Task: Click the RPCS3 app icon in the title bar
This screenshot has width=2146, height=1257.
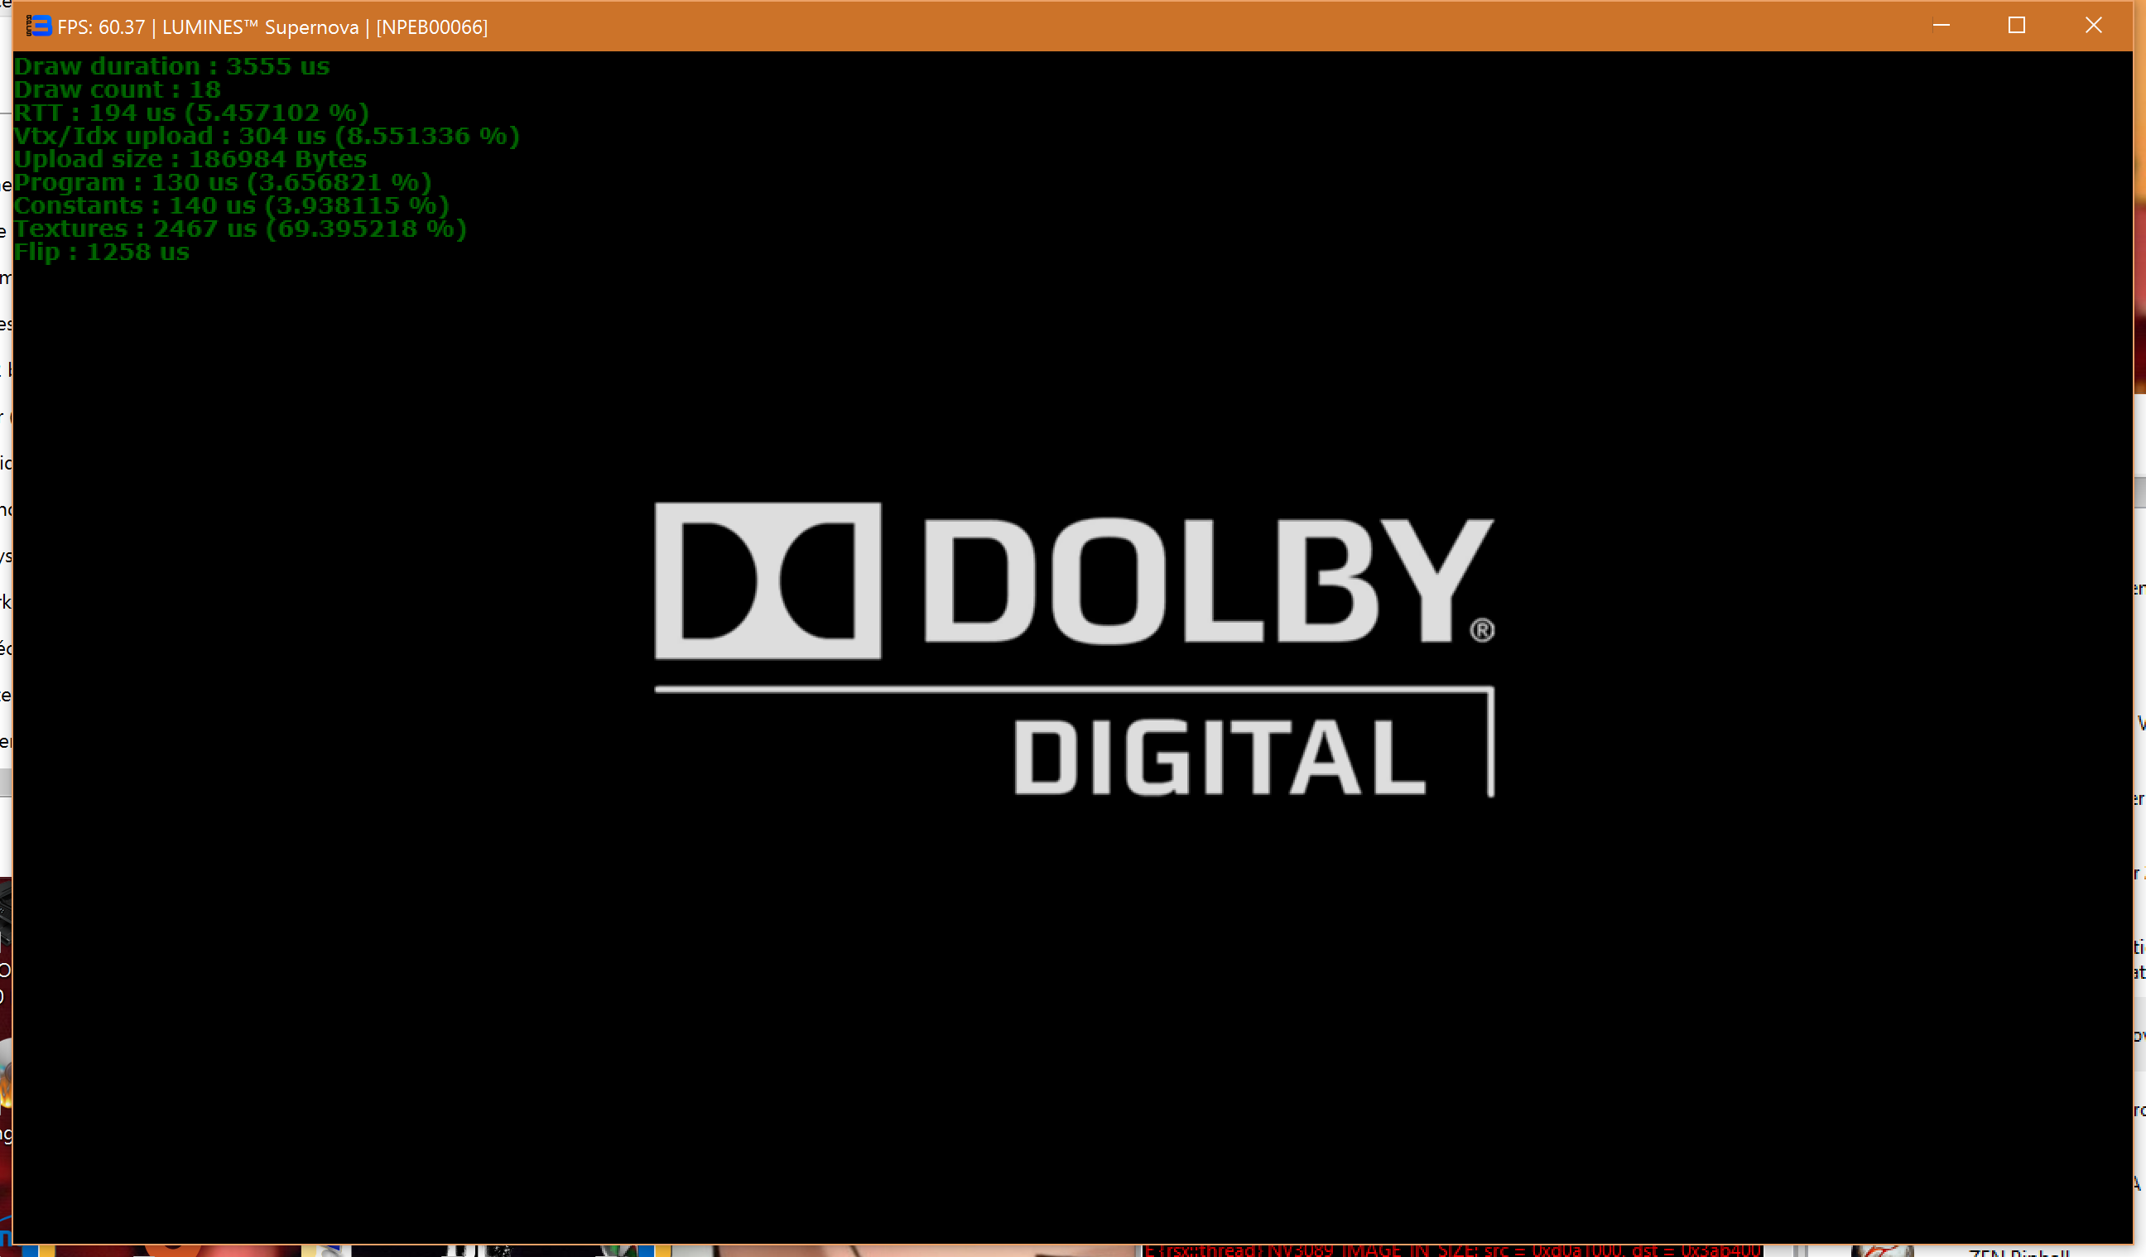Action: pos(38,26)
